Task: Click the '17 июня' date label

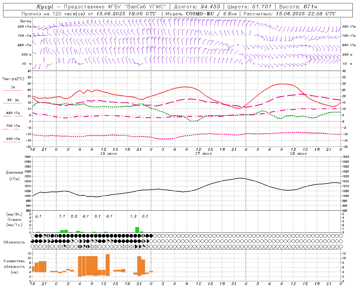Action: click(x=203, y=153)
